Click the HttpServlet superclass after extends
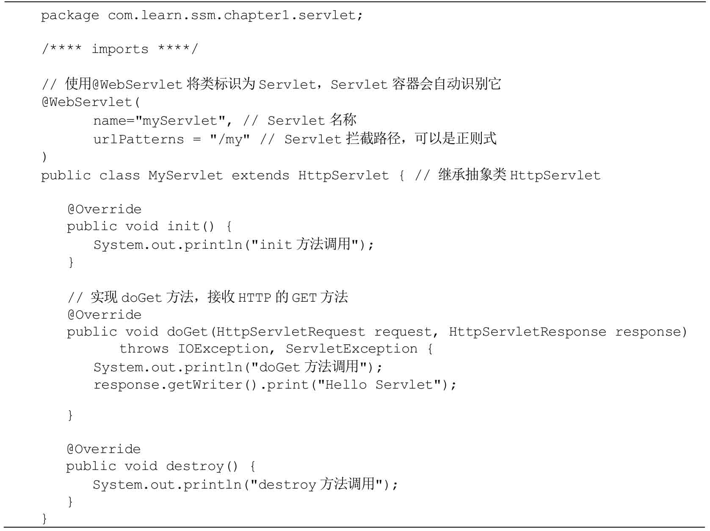The height and width of the screenshot is (531, 710). [x=343, y=175]
